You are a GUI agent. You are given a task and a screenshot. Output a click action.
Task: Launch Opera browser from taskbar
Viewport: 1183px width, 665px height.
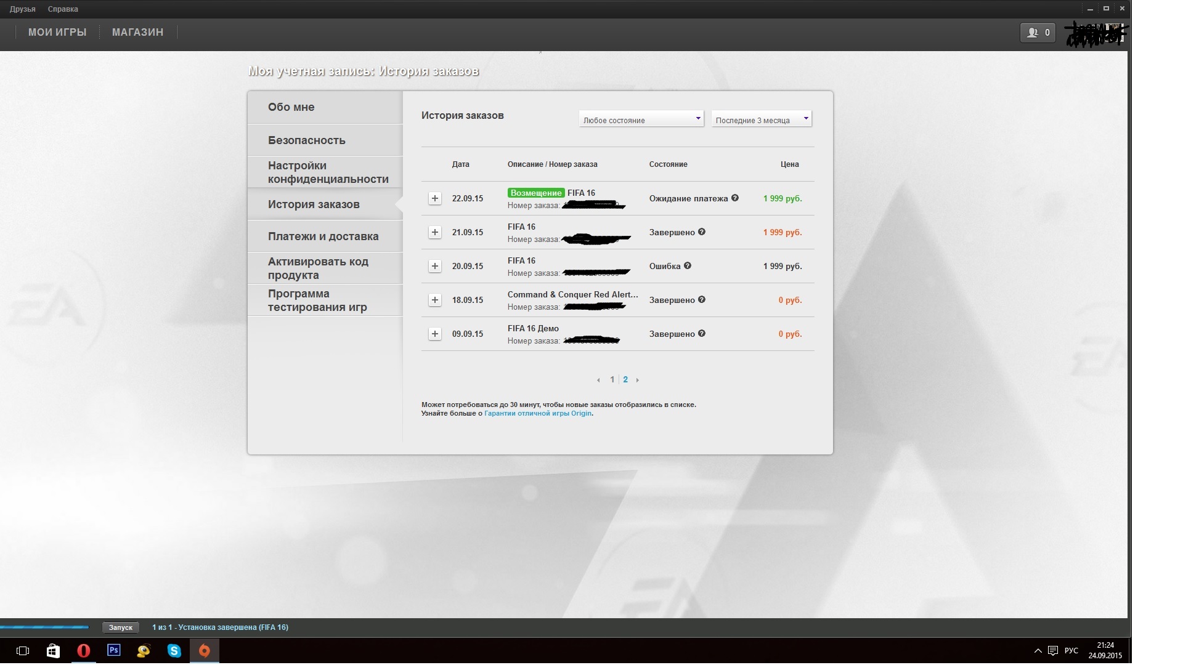83,651
